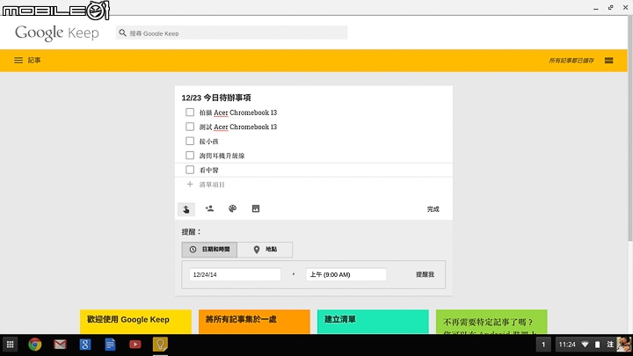Open the yellow 歡迎使用 Google Keep note
633x356 pixels.
coord(135,322)
